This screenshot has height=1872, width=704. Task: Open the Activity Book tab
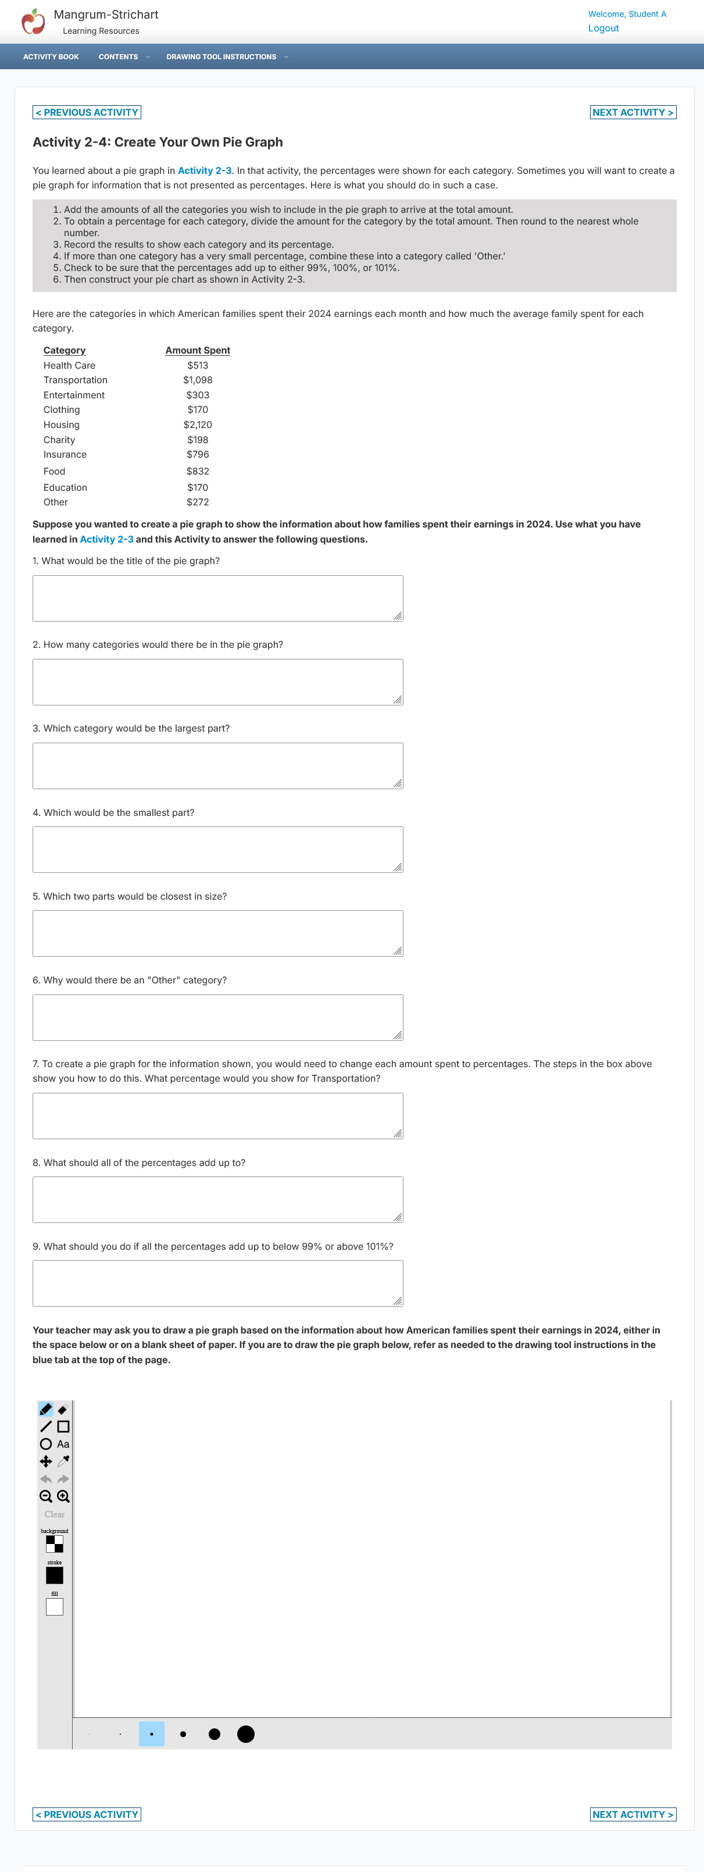point(51,56)
